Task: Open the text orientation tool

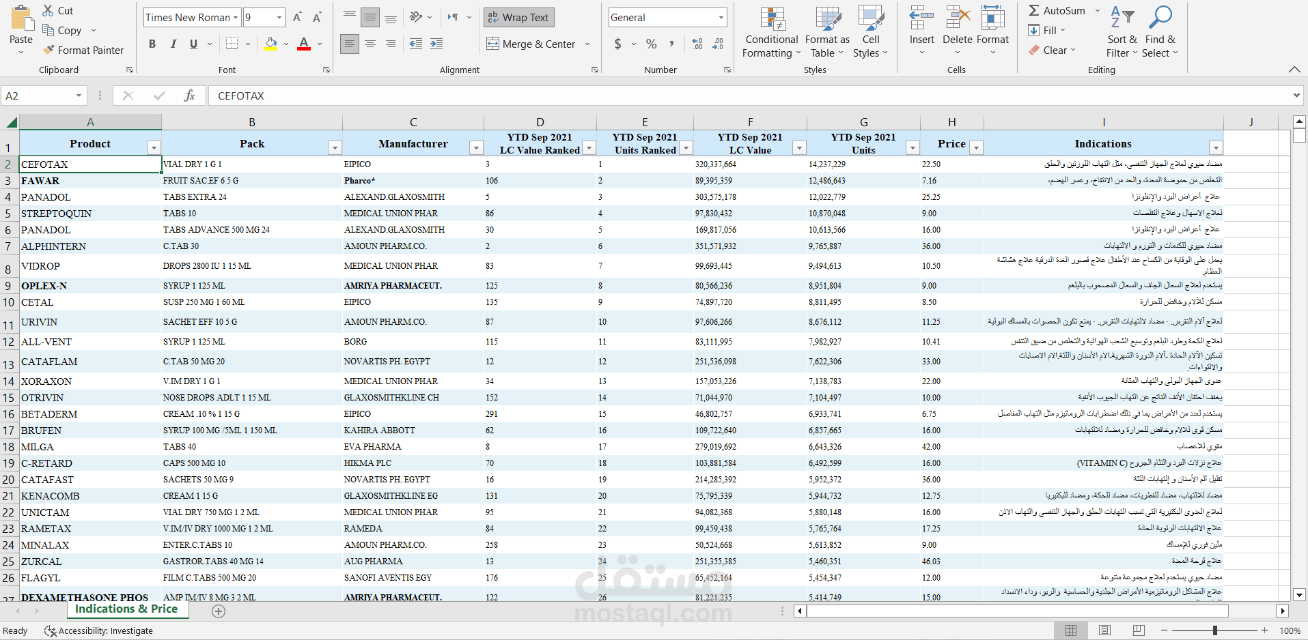Action: point(415,17)
